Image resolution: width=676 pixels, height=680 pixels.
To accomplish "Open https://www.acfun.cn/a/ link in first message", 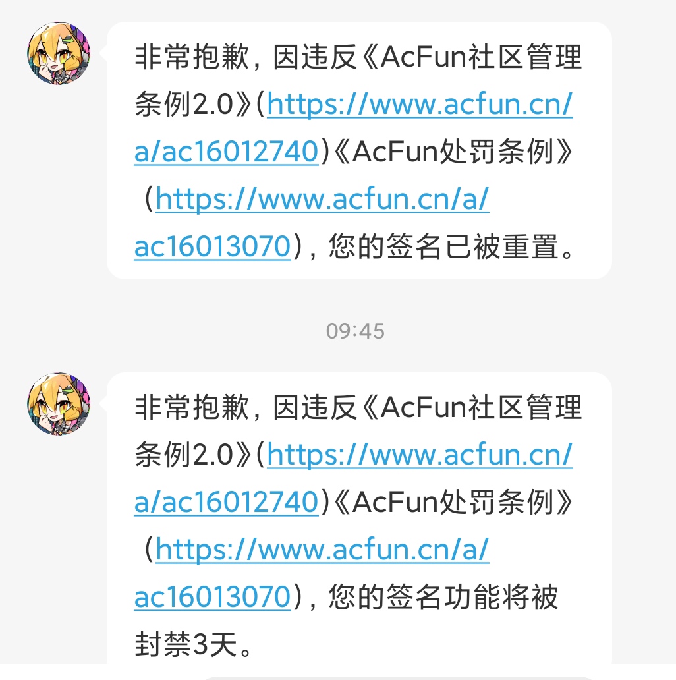I will coord(322,199).
